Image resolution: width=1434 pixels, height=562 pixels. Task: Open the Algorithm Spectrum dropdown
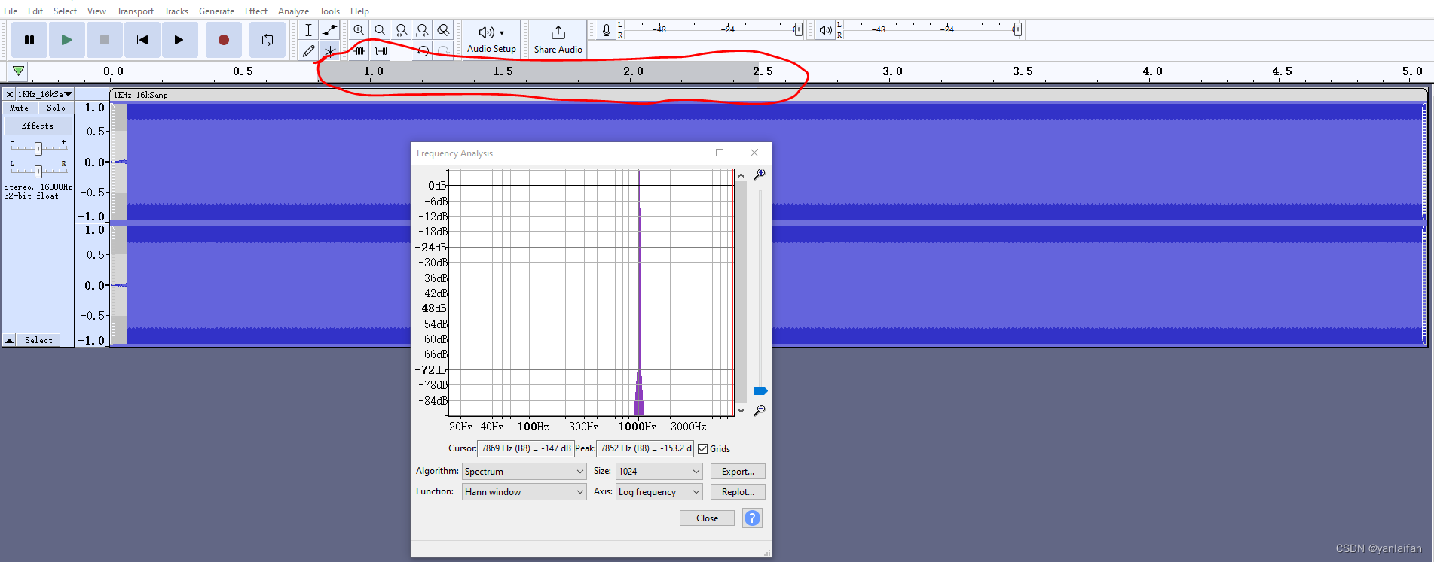(x=524, y=471)
